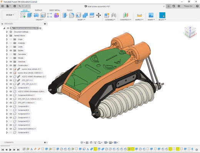Choose the Fillet tool in Modify
Screen dimensions: 200x153
[x=72, y=15]
